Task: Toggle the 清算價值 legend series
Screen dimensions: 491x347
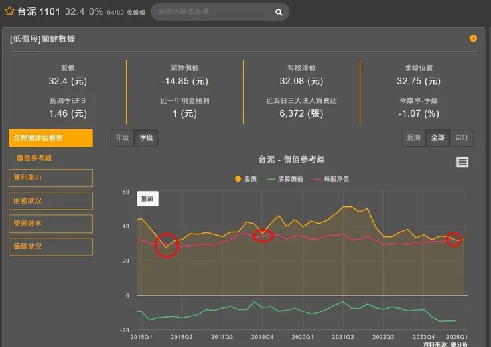Action: (x=285, y=179)
